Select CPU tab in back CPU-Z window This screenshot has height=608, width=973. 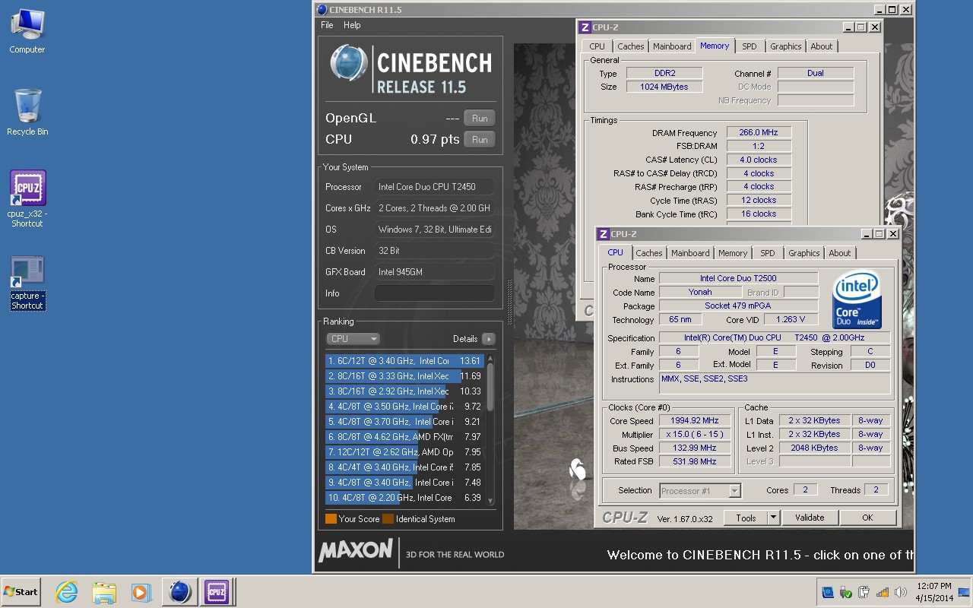597,46
